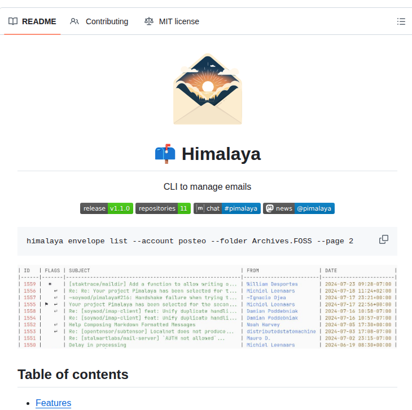Click the MIT license scale icon
This screenshot has width=412, height=410.
(x=149, y=21)
